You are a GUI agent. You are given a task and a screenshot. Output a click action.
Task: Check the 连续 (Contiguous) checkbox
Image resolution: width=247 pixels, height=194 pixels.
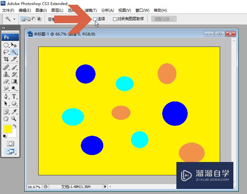(x=95, y=19)
